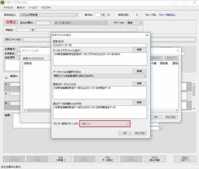199x169 pixels.
Task: Click the F8 データ読込 button
Action: [x=108, y=159]
